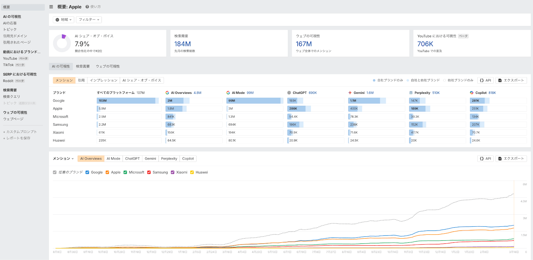Select 自社ブランドのみ legend filter
533x260 pixels.
(x=388, y=80)
